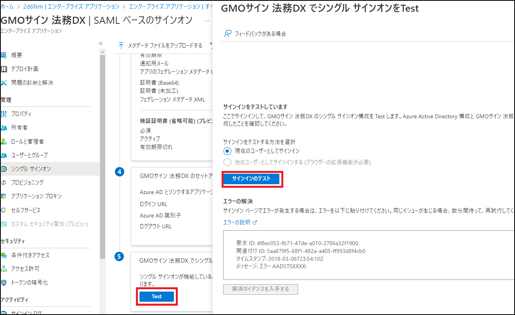Click the 解決ガイダンスを入手する button

[261, 289]
